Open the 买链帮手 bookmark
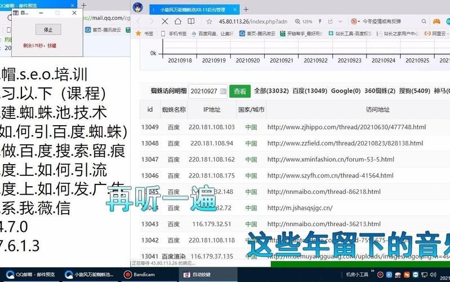 (301, 34)
